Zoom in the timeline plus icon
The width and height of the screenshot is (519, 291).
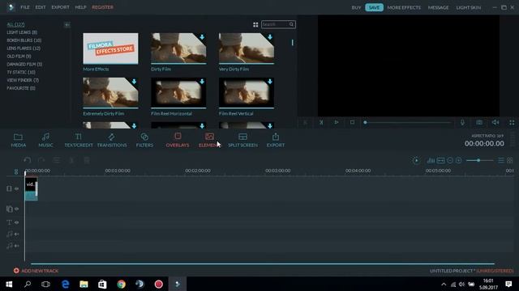pos(458,161)
